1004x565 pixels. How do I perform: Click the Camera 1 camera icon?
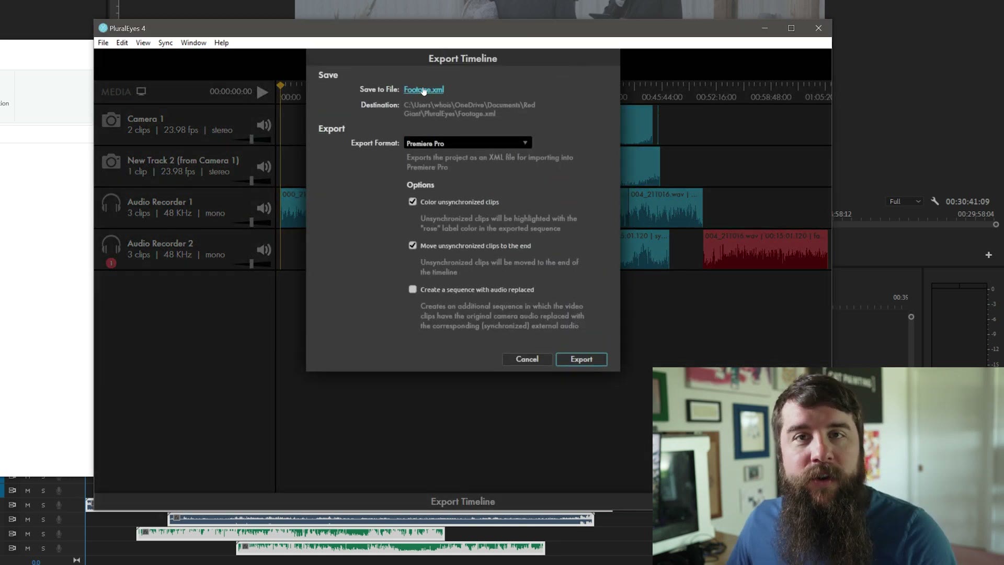coord(111,120)
